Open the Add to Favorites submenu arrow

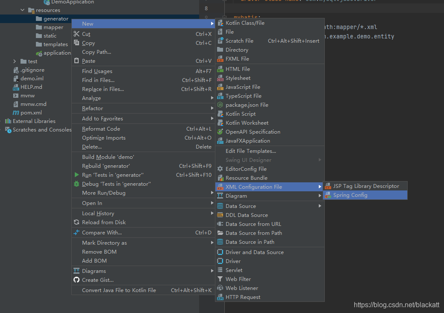click(212, 119)
